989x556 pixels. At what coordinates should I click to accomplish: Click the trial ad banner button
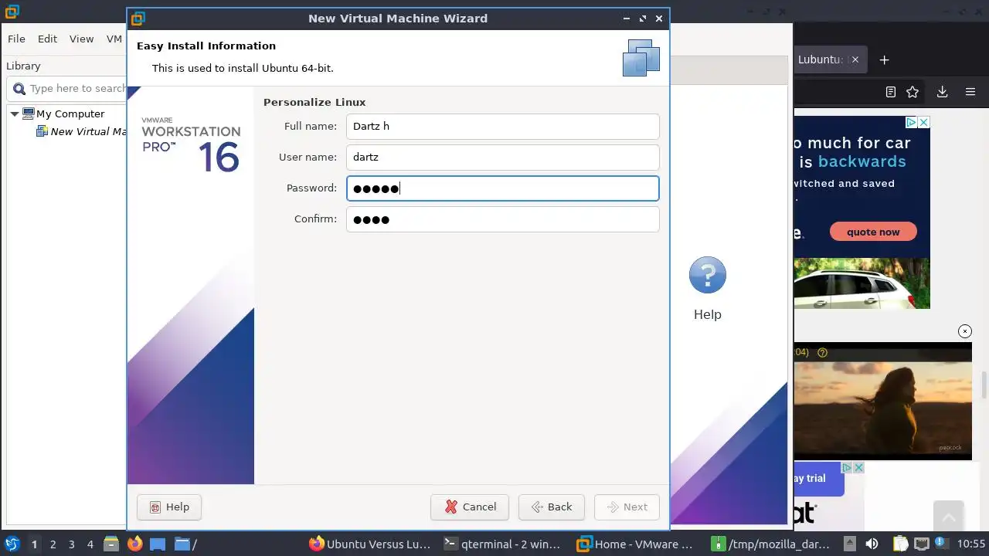click(x=818, y=479)
